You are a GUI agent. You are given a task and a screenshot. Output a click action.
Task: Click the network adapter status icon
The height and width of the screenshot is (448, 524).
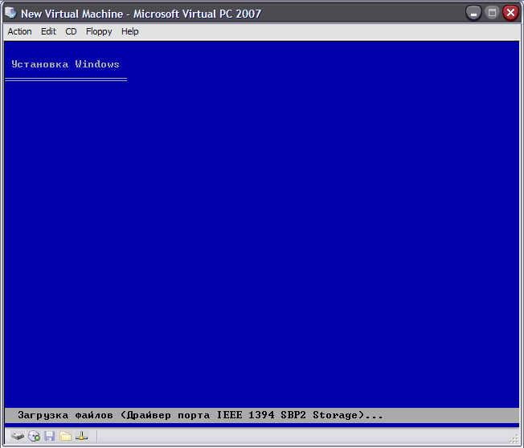81,436
